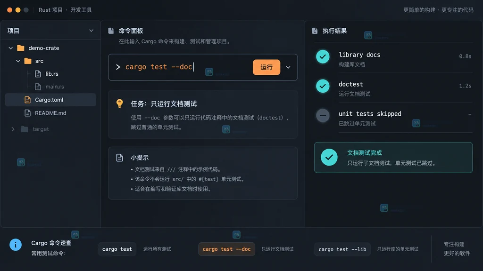The width and height of the screenshot is (483, 271).
Task: Click the 只运行库的单元测试 description
Action: [398, 249]
